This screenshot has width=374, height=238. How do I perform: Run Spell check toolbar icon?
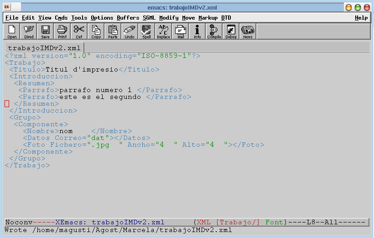pos(146,31)
